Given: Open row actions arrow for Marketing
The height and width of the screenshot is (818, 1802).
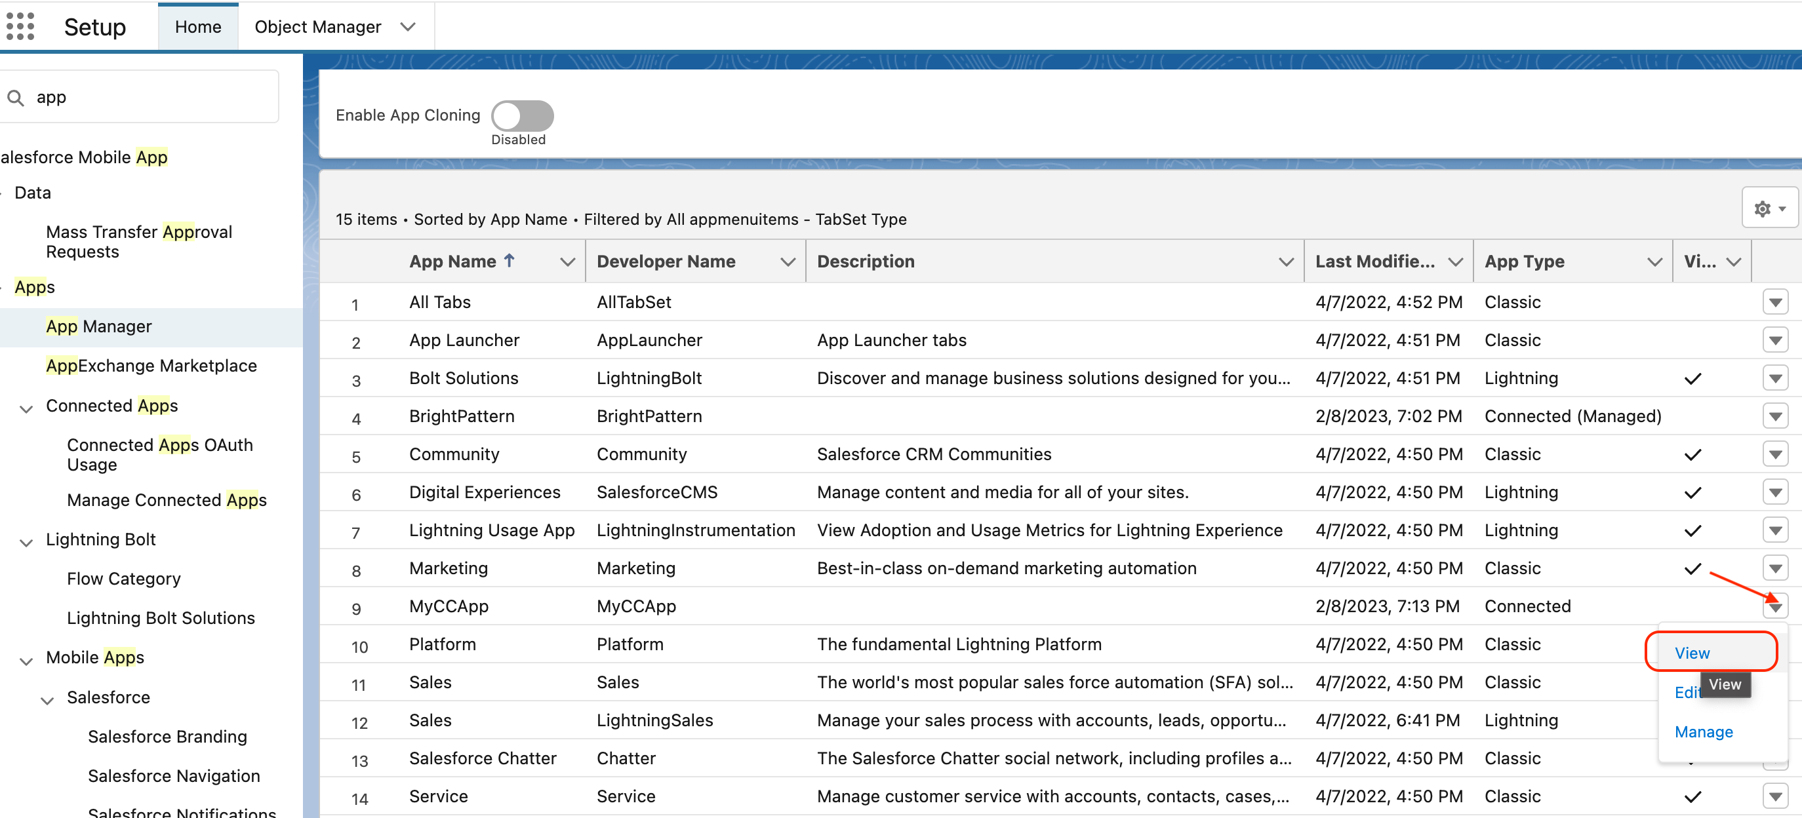Looking at the screenshot, I should coord(1774,568).
